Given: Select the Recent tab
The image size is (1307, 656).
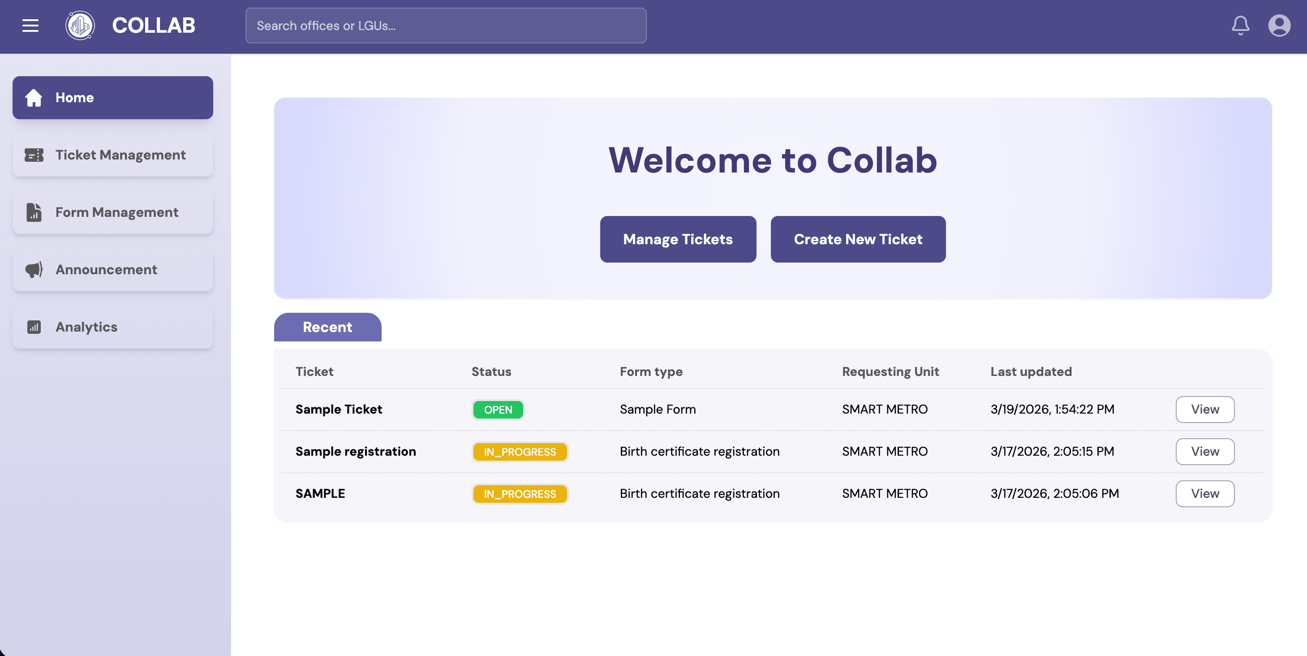Looking at the screenshot, I should click(x=327, y=327).
